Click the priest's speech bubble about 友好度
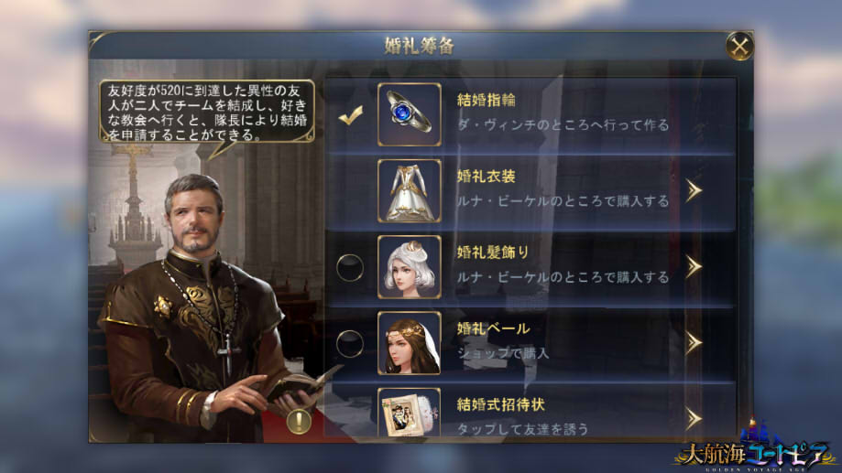 [207, 112]
